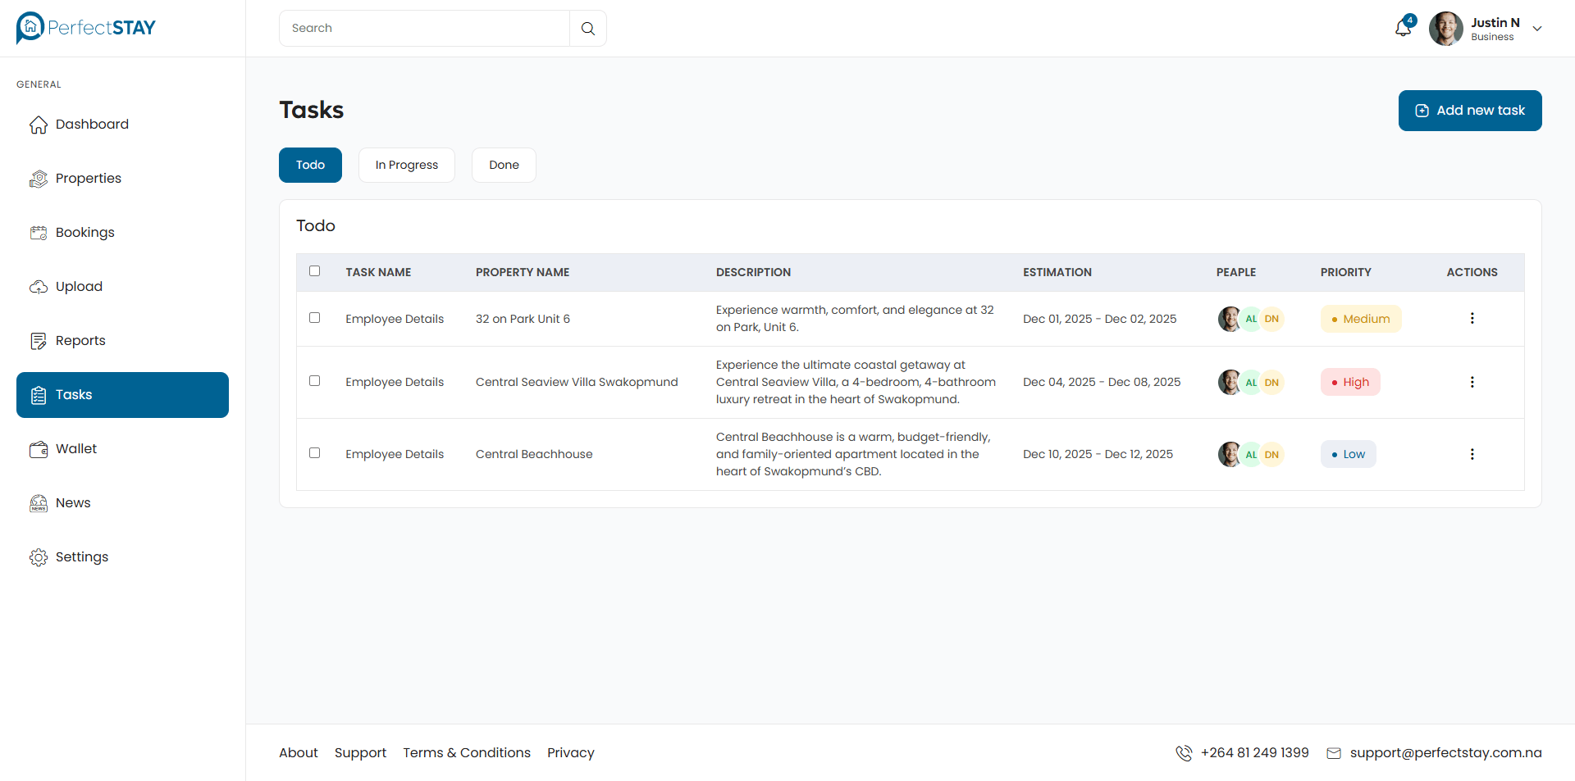Click the Add new task button
Viewport: 1575px width, 781px height.
tap(1469, 111)
